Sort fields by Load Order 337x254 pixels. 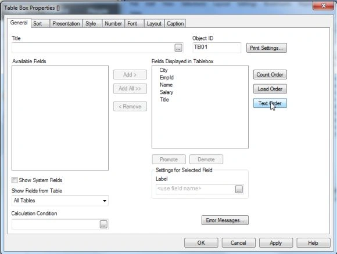pyautogui.click(x=270, y=89)
